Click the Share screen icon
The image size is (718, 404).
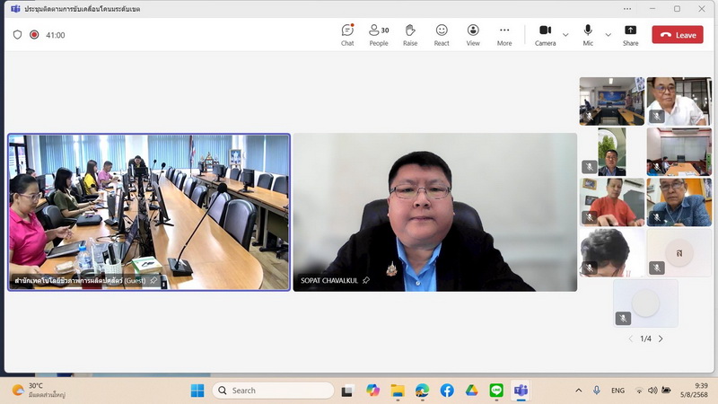coord(630,34)
